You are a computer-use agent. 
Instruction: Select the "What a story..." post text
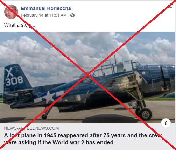point(20,25)
